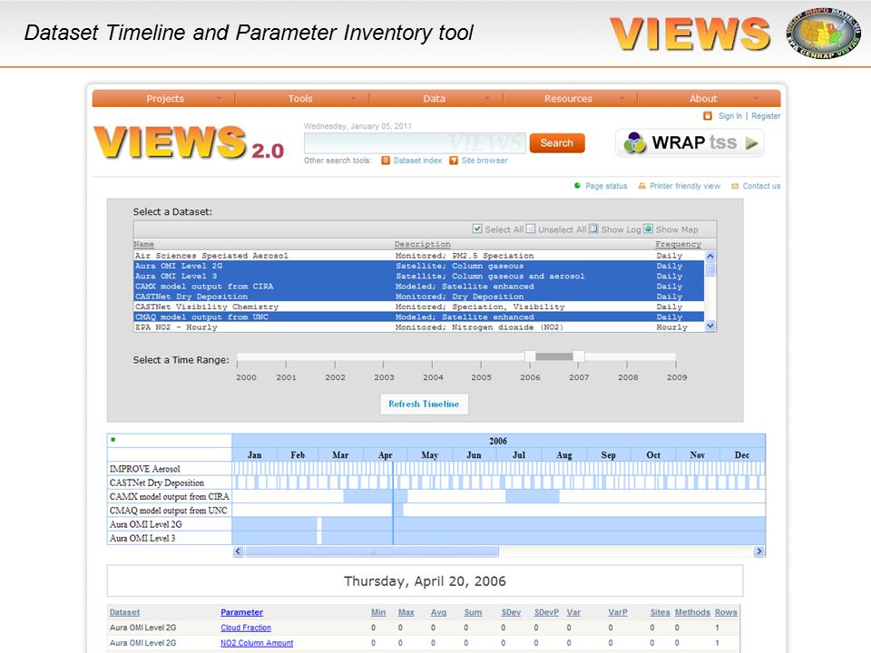The width and height of the screenshot is (871, 653).
Task: Click timeline scroll right arrow
Action: point(758,551)
